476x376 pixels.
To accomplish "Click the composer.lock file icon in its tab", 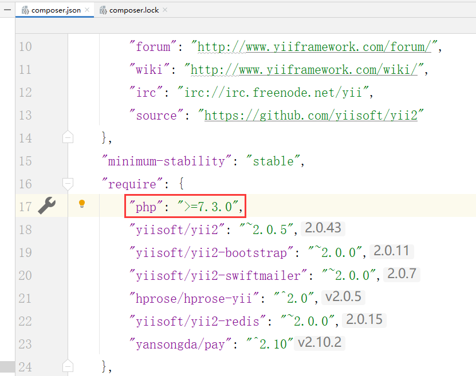I will coord(103,10).
